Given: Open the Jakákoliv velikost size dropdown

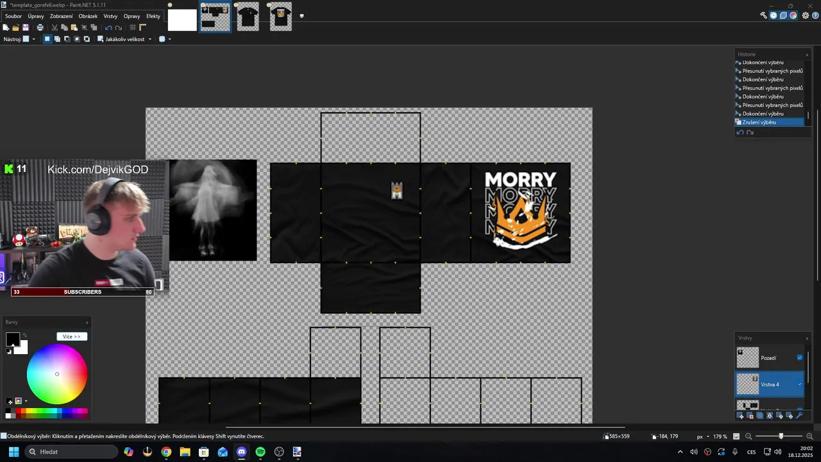Looking at the screenshot, I should click(124, 39).
